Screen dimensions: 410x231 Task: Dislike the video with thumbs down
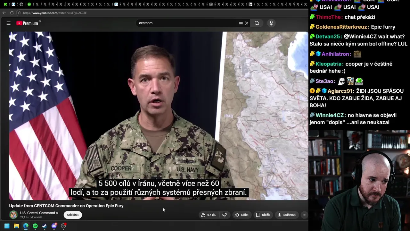coord(225,215)
